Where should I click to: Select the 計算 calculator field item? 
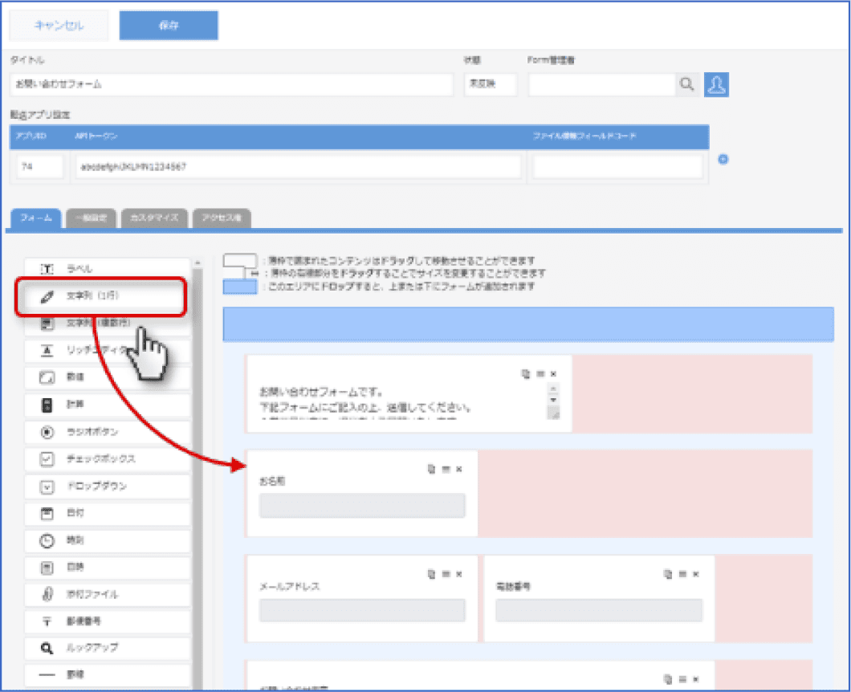[108, 405]
